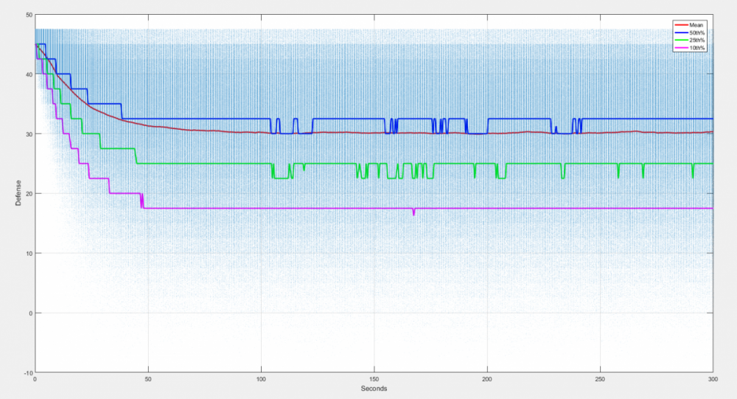Screen dimensions: 737x399
Task: Click the 20 tick on the y-axis
Action: 28,193
